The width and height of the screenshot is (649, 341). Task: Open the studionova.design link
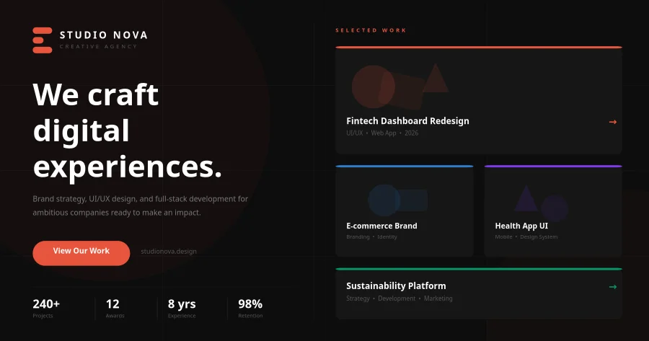pos(169,251)
